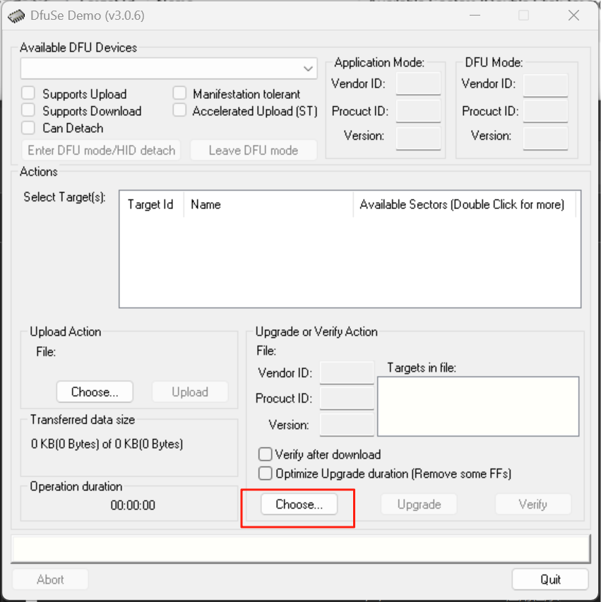Open the Available DFU Devices dropdown
The image size is (601, 602).
coord(307,68)
